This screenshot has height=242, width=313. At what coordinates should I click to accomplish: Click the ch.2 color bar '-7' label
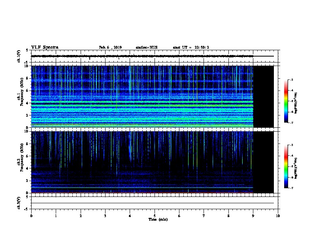click(x=291, y=188)
